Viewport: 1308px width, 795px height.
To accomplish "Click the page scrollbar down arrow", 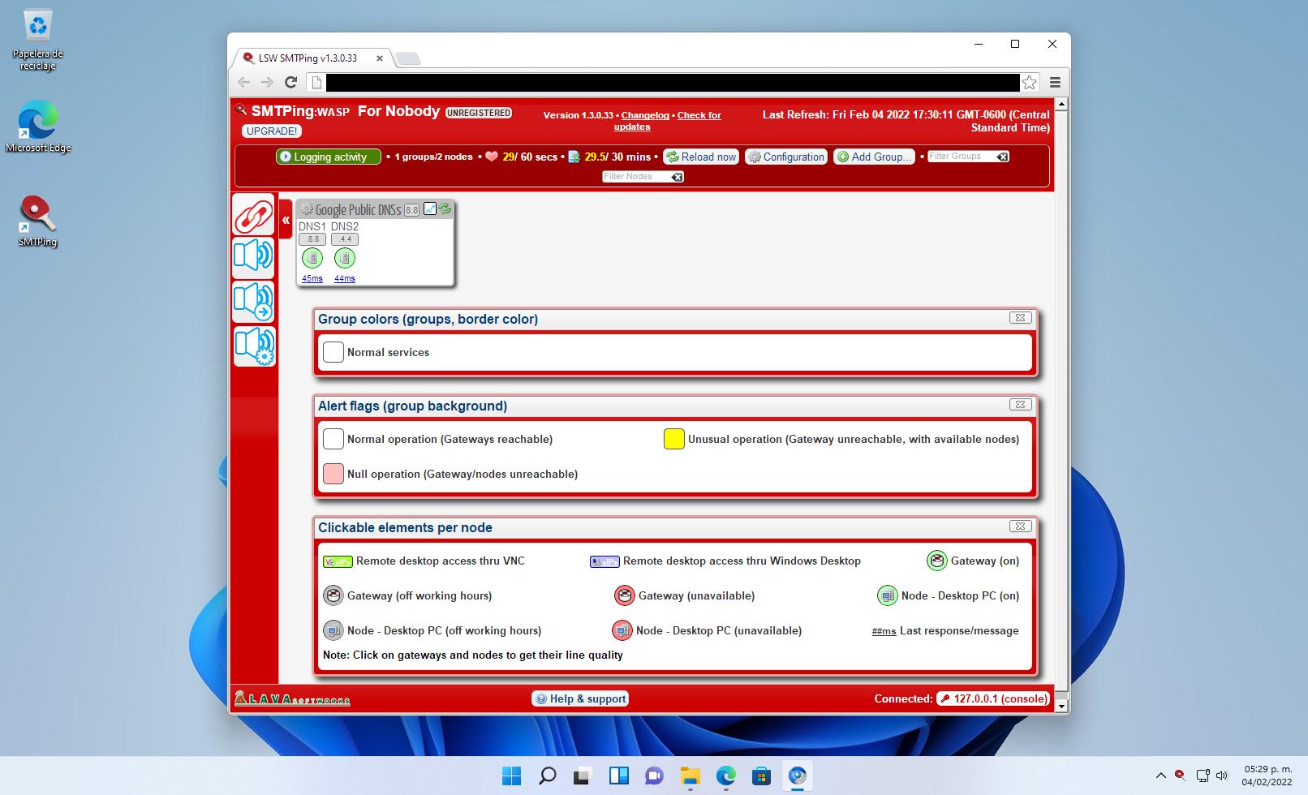I will [x=1061, y=707].
